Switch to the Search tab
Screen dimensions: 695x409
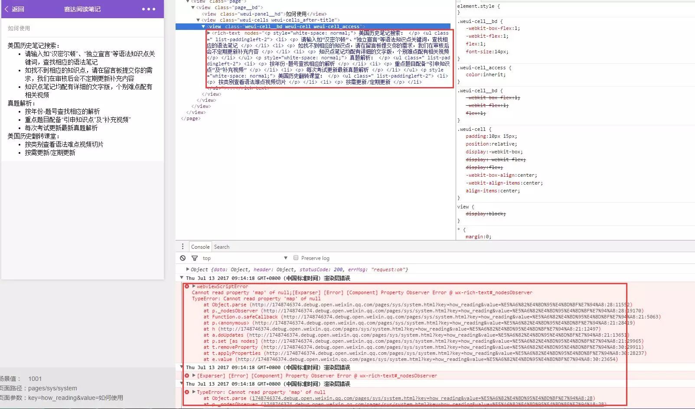point(222,247)
